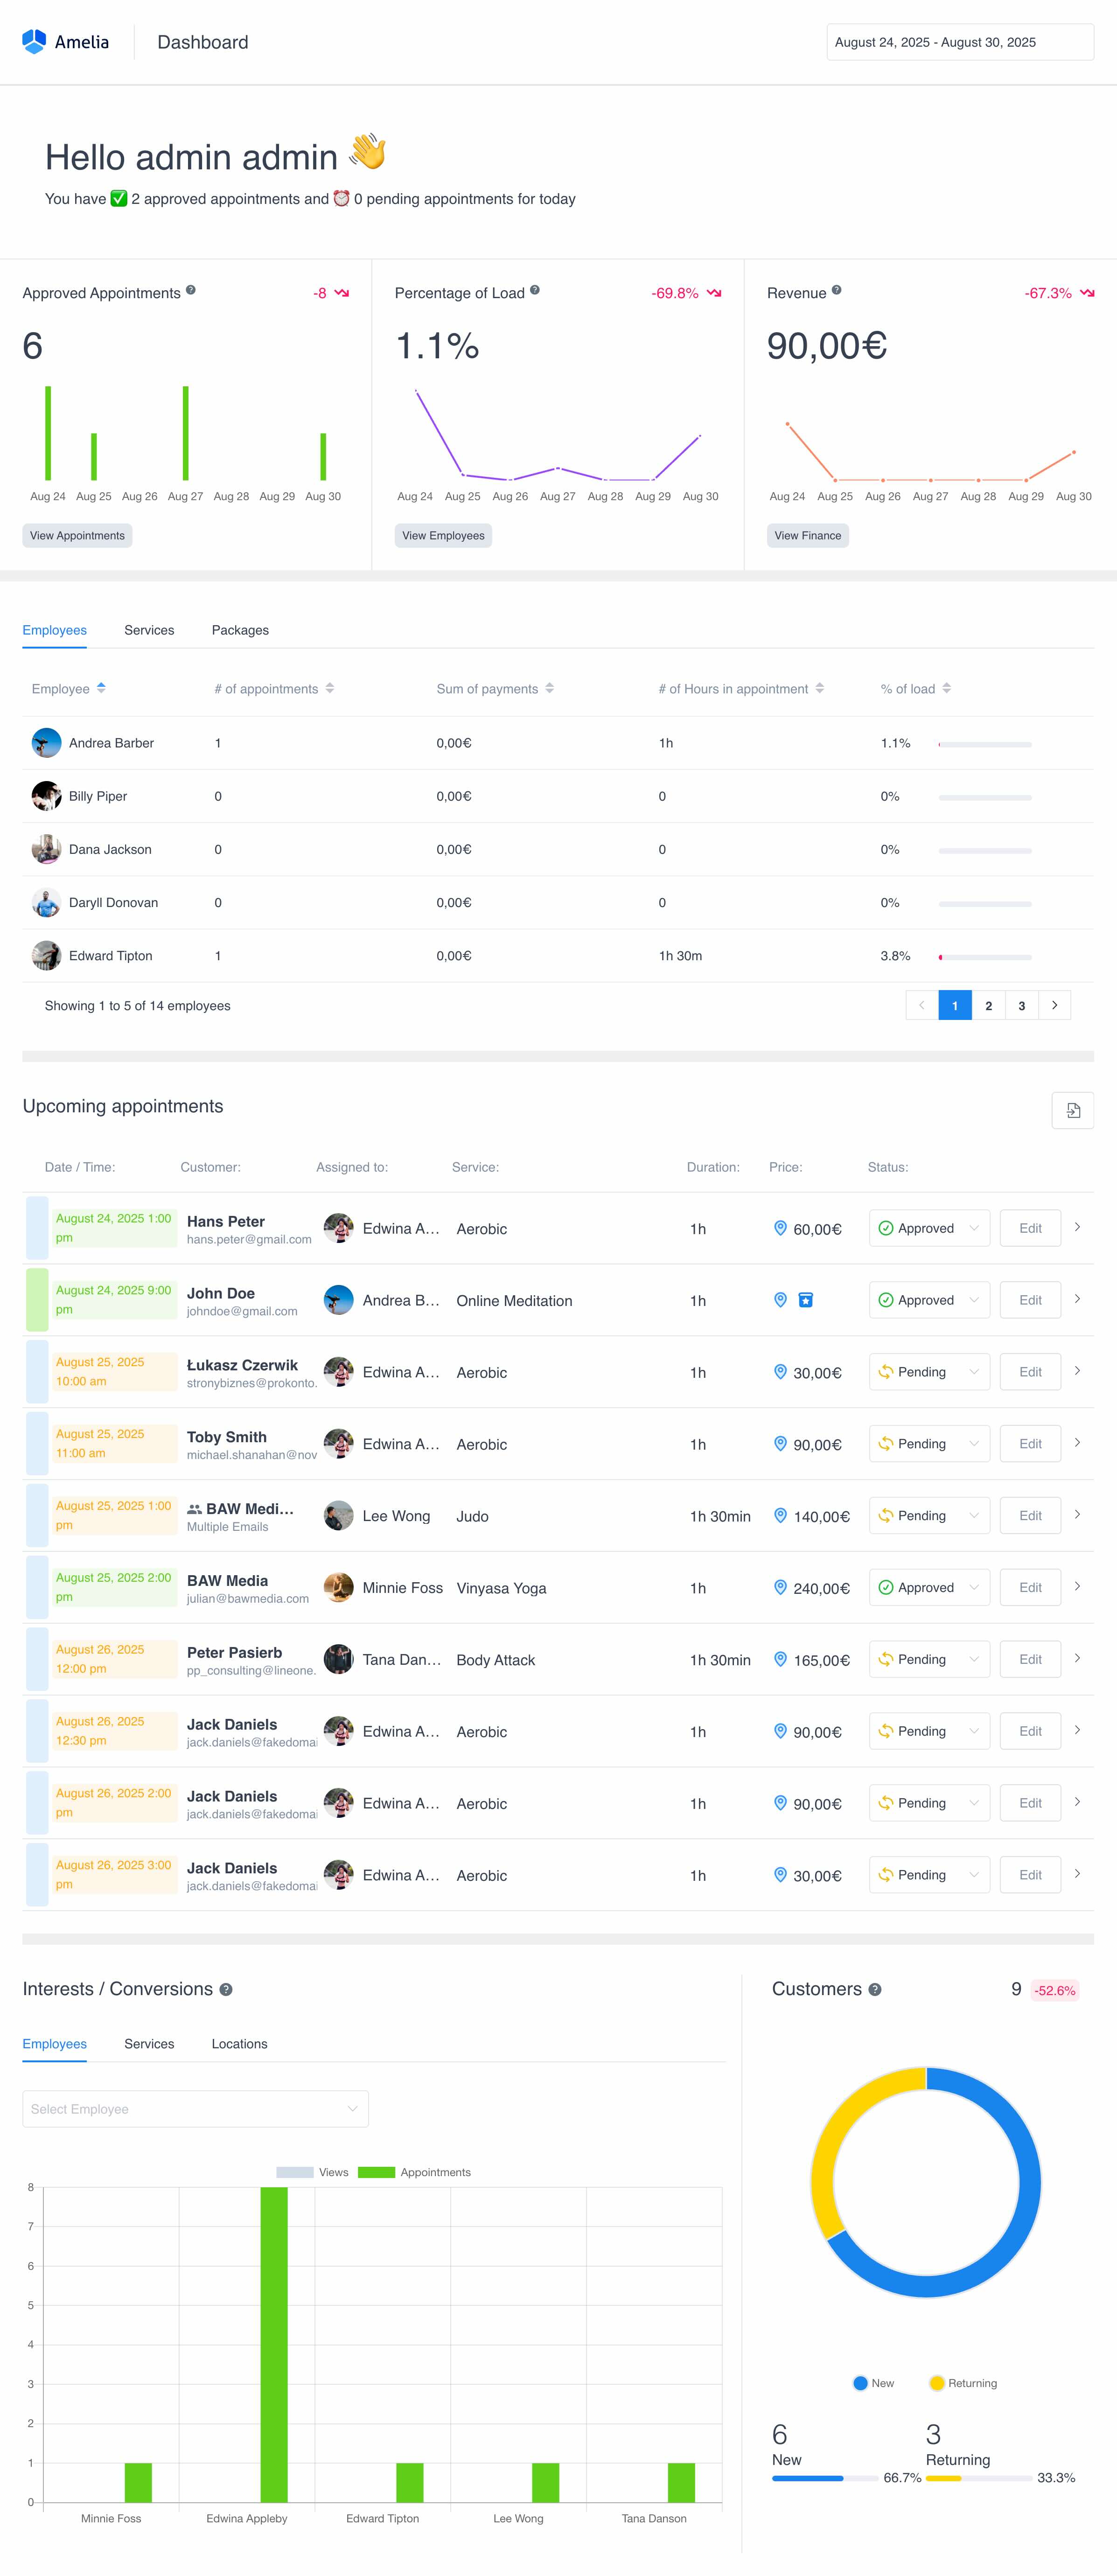
Task: Toggle Returning legend in customers chart
Action: 963,2383
